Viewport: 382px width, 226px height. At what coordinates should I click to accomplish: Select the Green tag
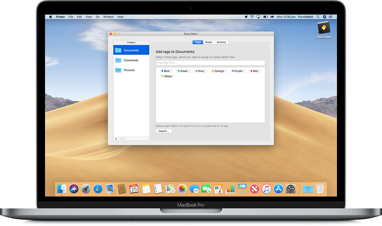click(x=183, y=71)
